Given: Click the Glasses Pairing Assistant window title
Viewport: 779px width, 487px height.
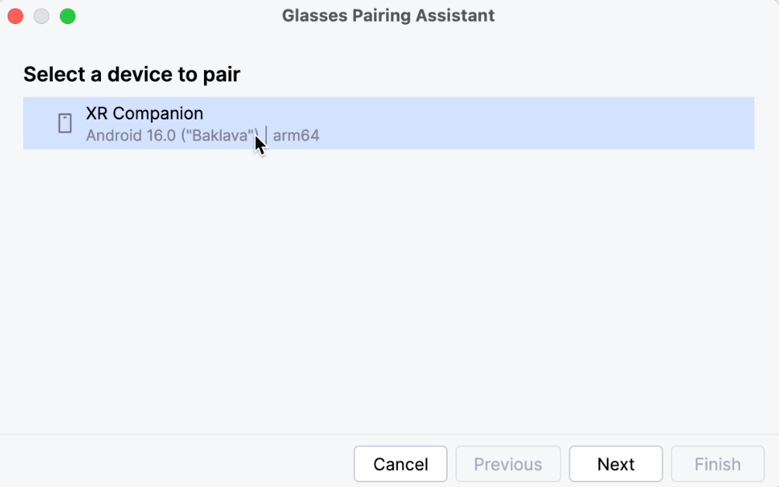Looking at the screenshot, I should [388, 16].
